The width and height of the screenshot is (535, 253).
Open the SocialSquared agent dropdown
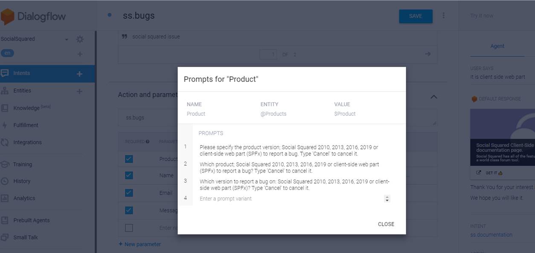pyautogui.click(x=67, y=39)
